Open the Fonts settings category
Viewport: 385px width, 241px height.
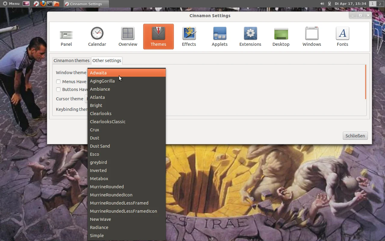(x=342, y=37)
